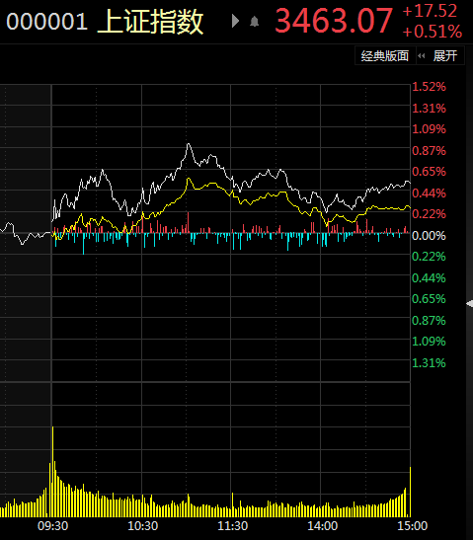This screenshot has width=473, height=540.
Task: Click the 0.00% baseline scale label
Action: click(x=429, y=236)
